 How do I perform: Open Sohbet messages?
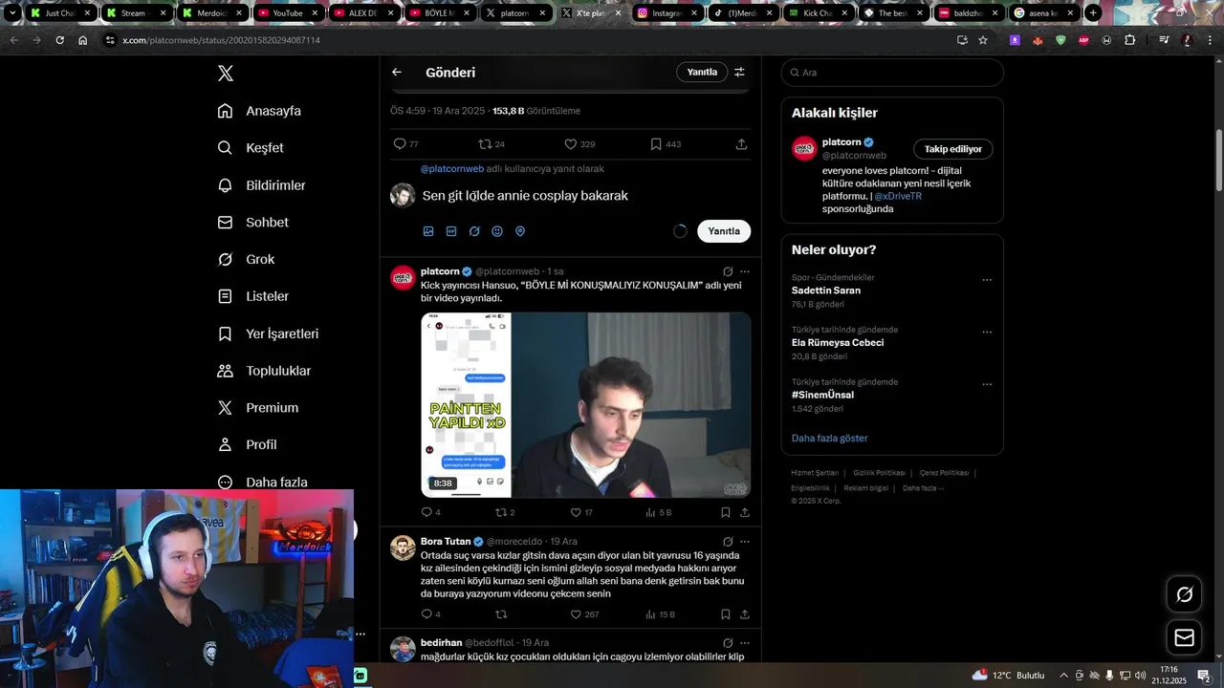click(x=252, y=222)
